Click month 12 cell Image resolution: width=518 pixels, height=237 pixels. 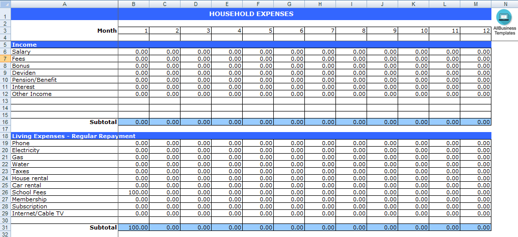click(x=476, y=31)
